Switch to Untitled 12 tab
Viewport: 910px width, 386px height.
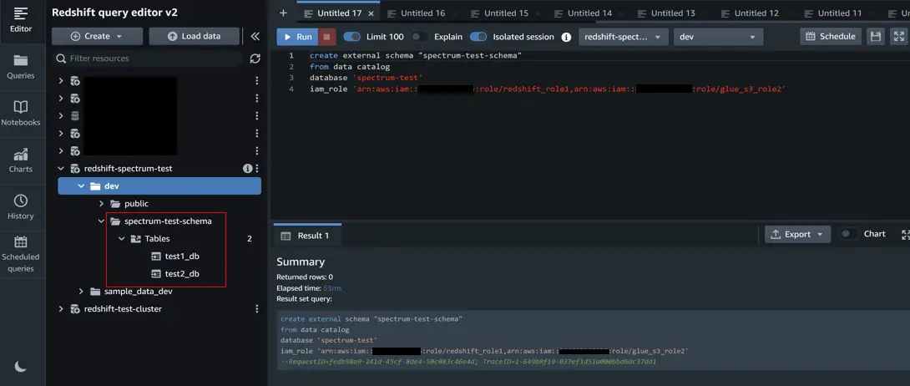(756, 13)
